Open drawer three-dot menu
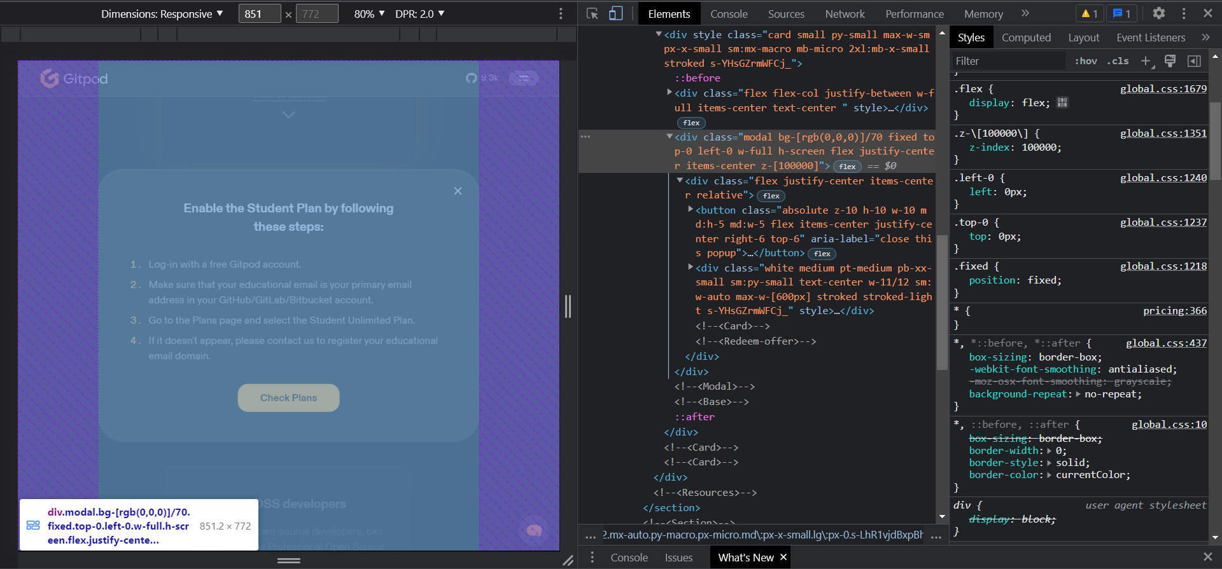Viewport: 1222px width, 569px height. coord(592,557)
